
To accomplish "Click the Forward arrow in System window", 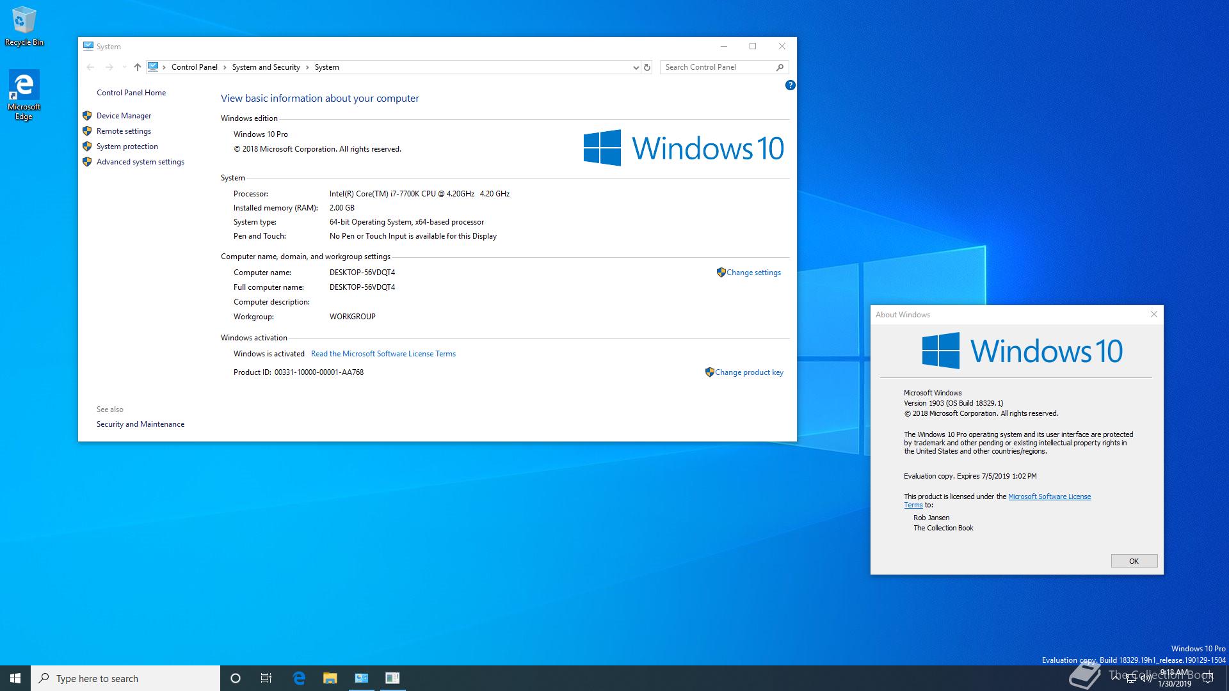I will [109, 67].
